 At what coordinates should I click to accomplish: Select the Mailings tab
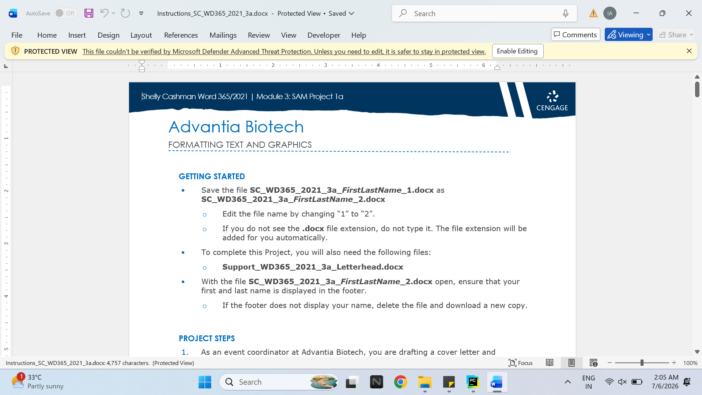click(x=223, y=35)
